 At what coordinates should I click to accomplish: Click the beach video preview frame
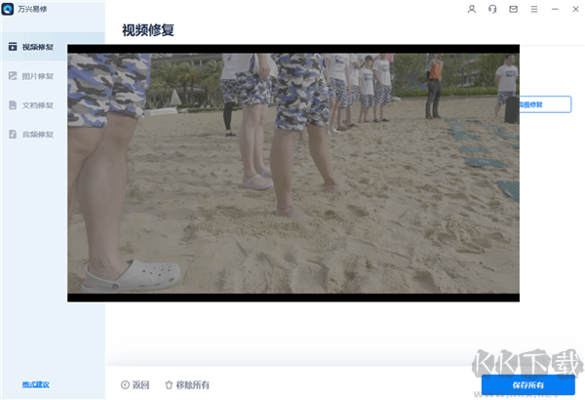pos(293,173)
